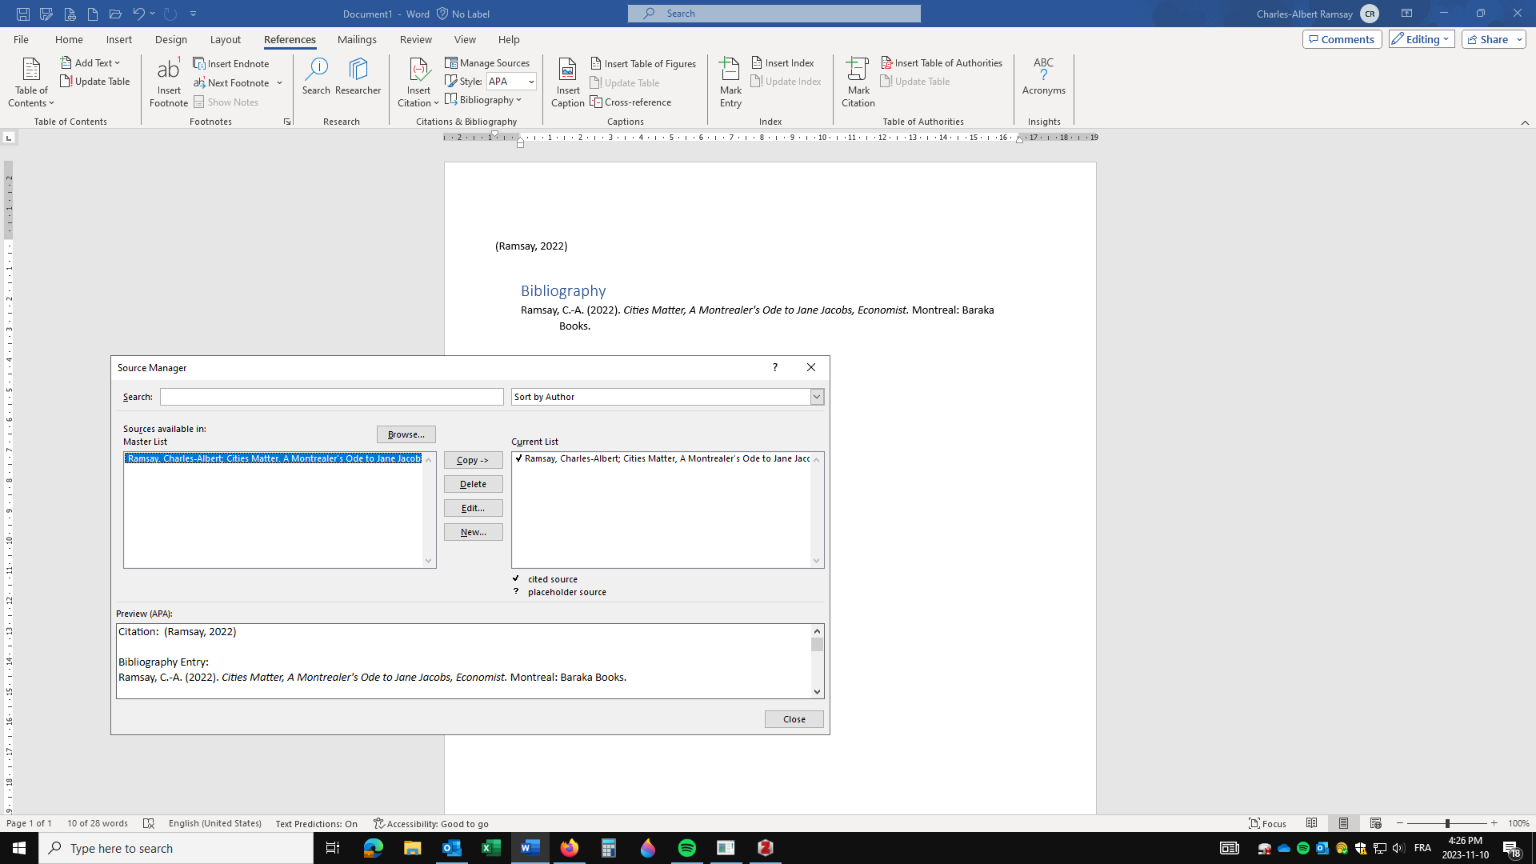Click Insert Table of Figures
Viewport: 1536px width, 864px height.
coord(643,63)
